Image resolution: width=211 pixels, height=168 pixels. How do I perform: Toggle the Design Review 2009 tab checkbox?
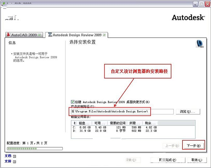coord(104,35)
